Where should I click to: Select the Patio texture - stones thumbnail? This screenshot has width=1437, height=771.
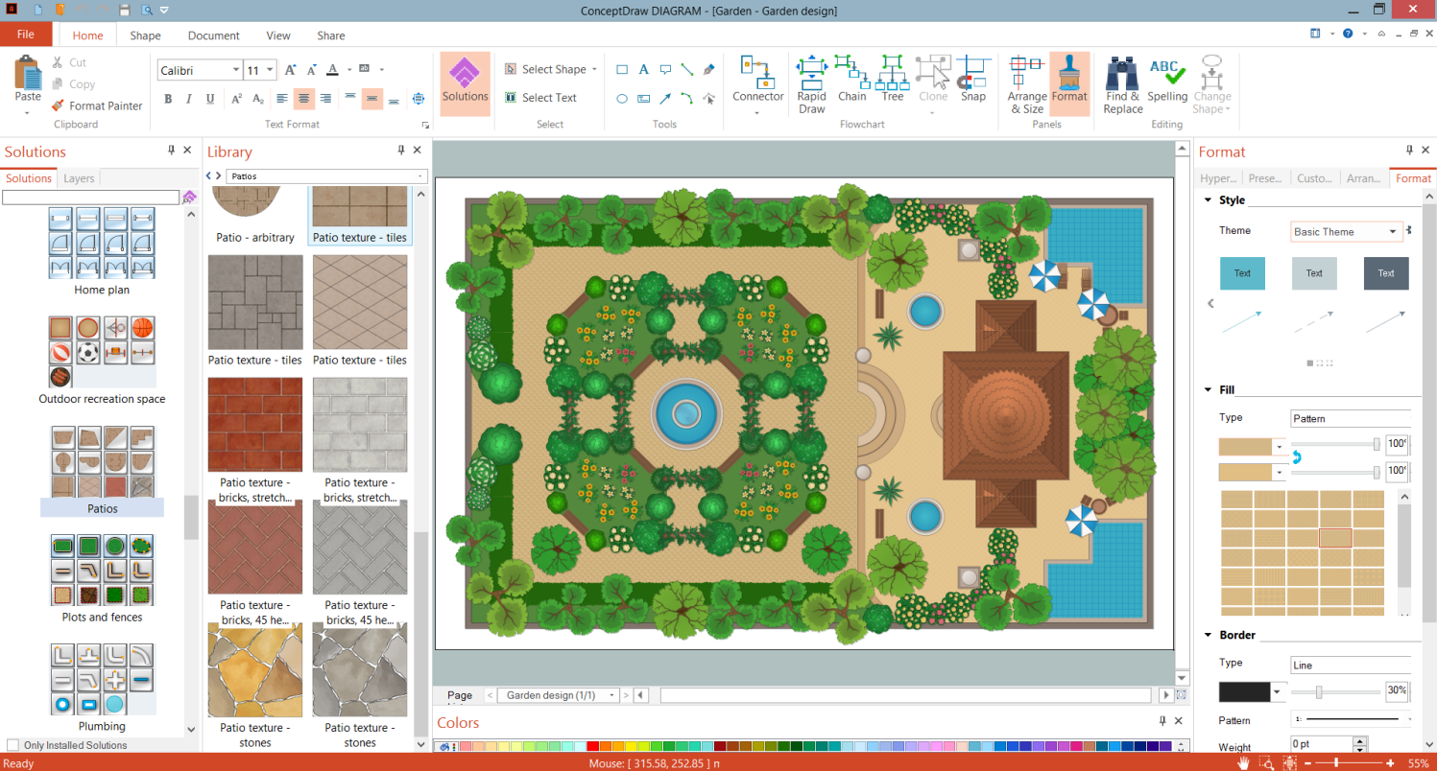[x=254, y=671]
